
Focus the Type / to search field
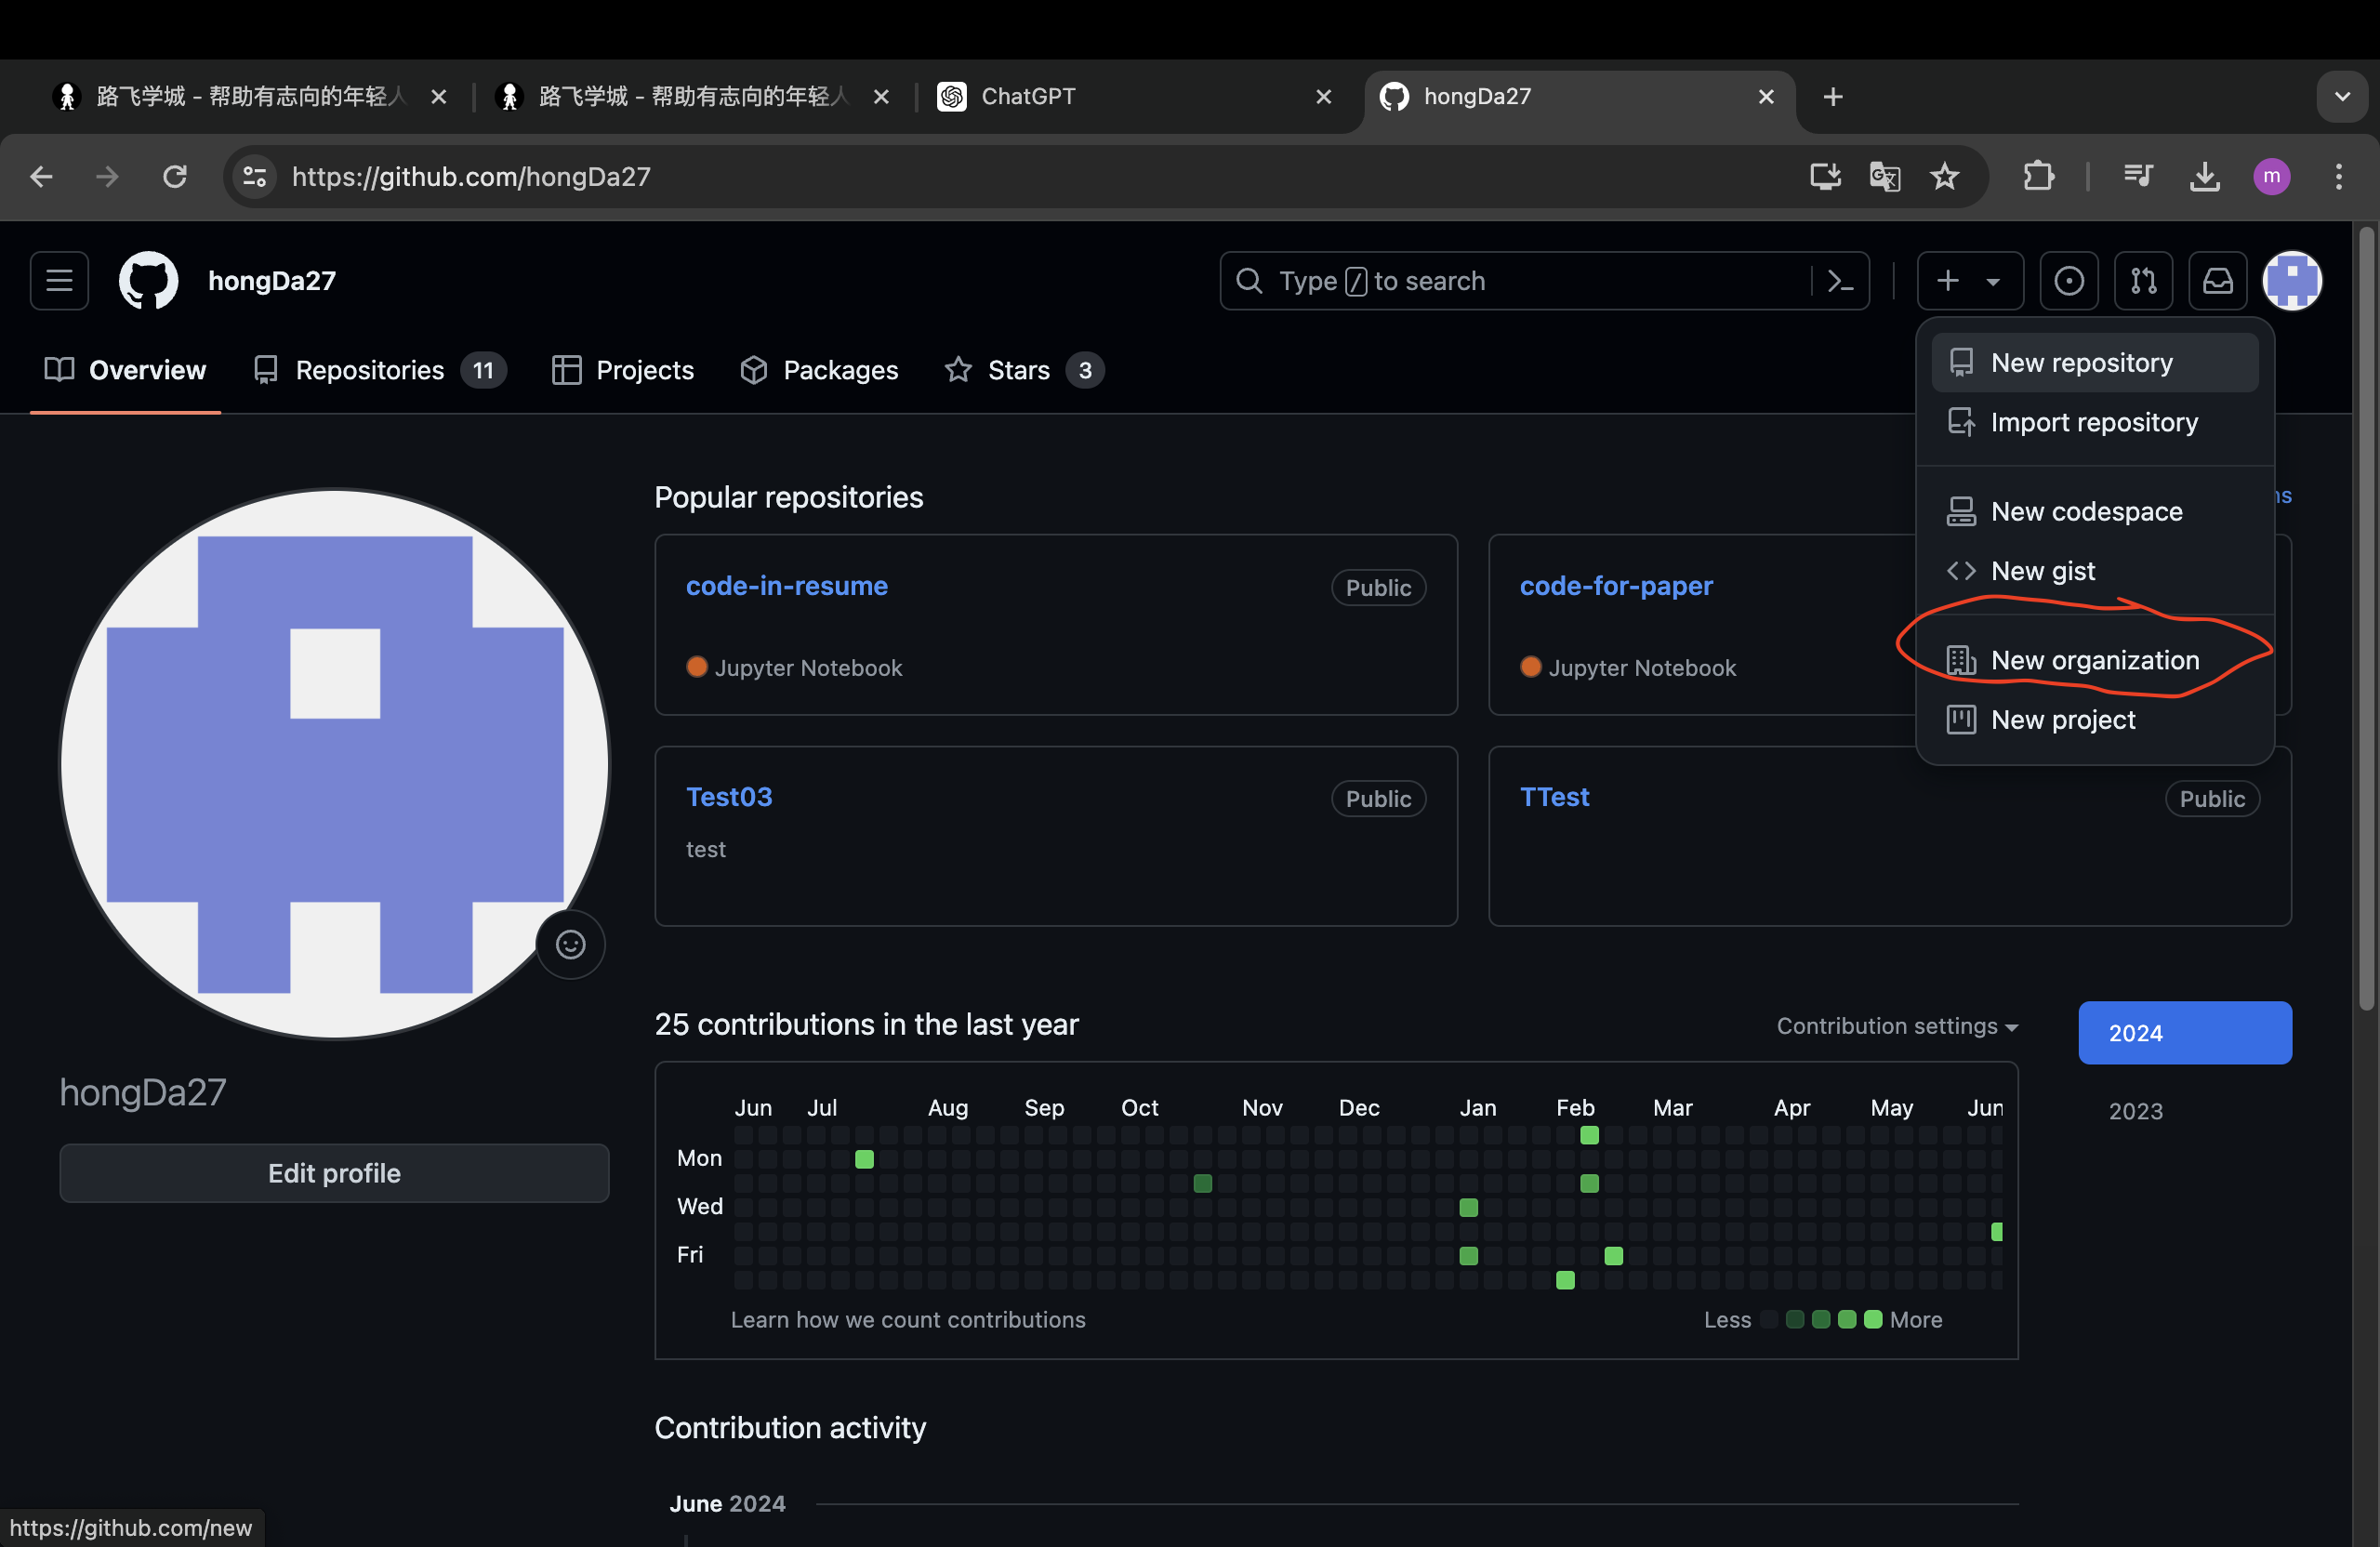pyautogui.click(x=1544, y=281)
